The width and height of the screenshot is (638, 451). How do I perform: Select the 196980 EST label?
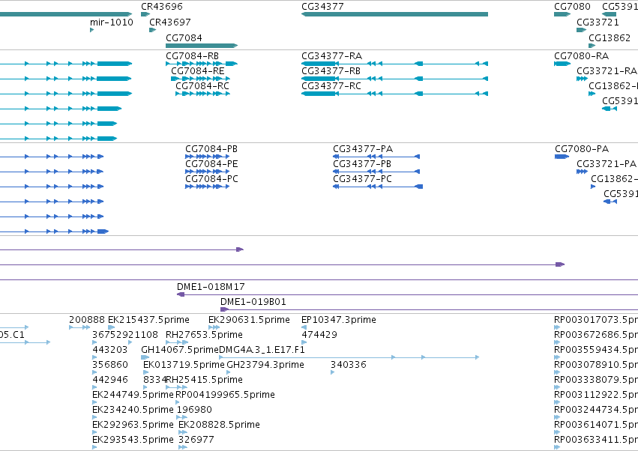194,411
